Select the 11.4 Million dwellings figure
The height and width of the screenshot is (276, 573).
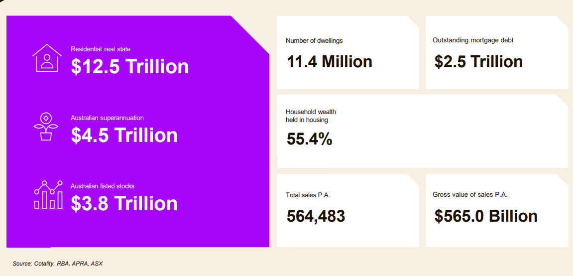pos(330,62)
